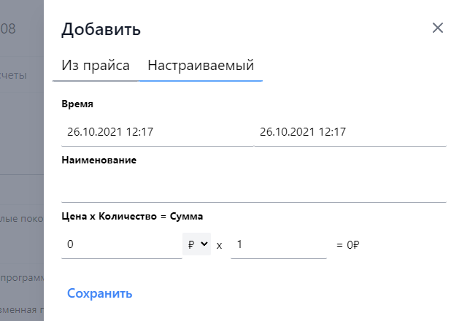459x321 pixels.
Task: Focus the Наименование text field
Action: pos(254,188)
